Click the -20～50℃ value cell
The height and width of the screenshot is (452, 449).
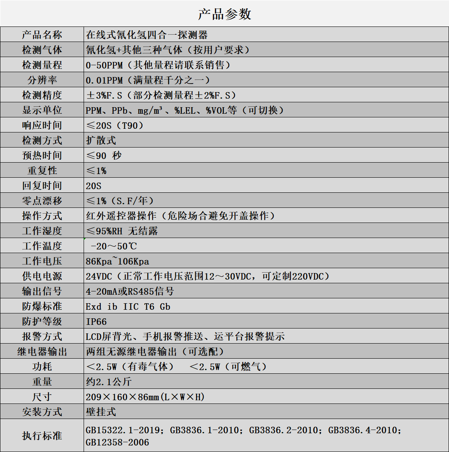[x=266, y=246]
